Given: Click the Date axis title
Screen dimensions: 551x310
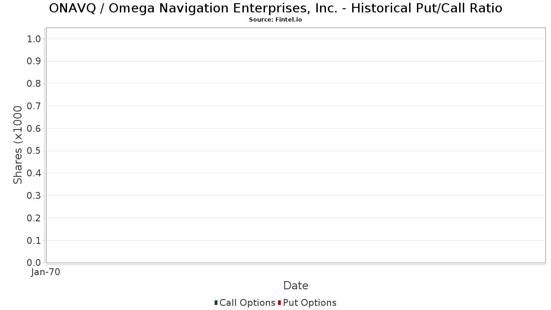Looking at the screenshot, I should point(296,286).
